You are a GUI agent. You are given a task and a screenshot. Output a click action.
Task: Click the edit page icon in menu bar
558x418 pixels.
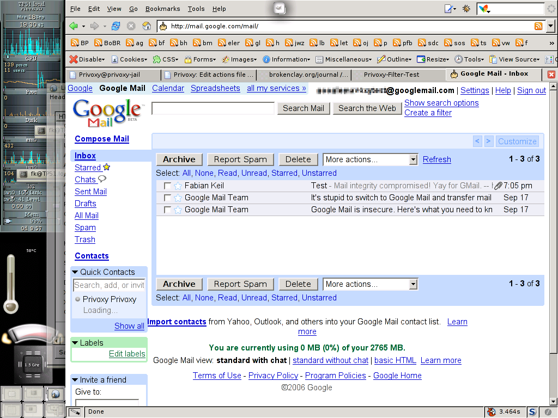(x=448, y=9)
